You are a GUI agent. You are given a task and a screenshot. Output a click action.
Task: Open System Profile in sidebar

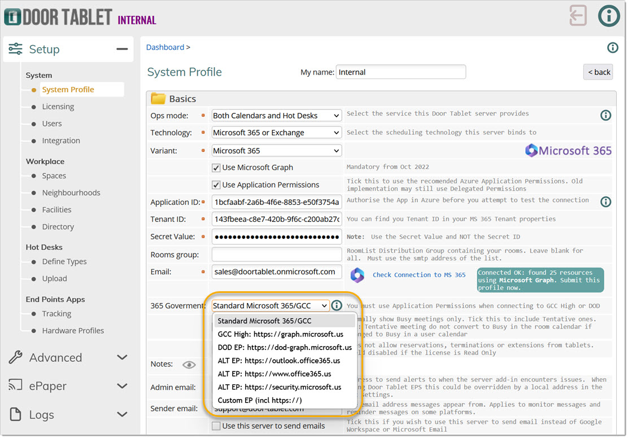tap(68, 90)
